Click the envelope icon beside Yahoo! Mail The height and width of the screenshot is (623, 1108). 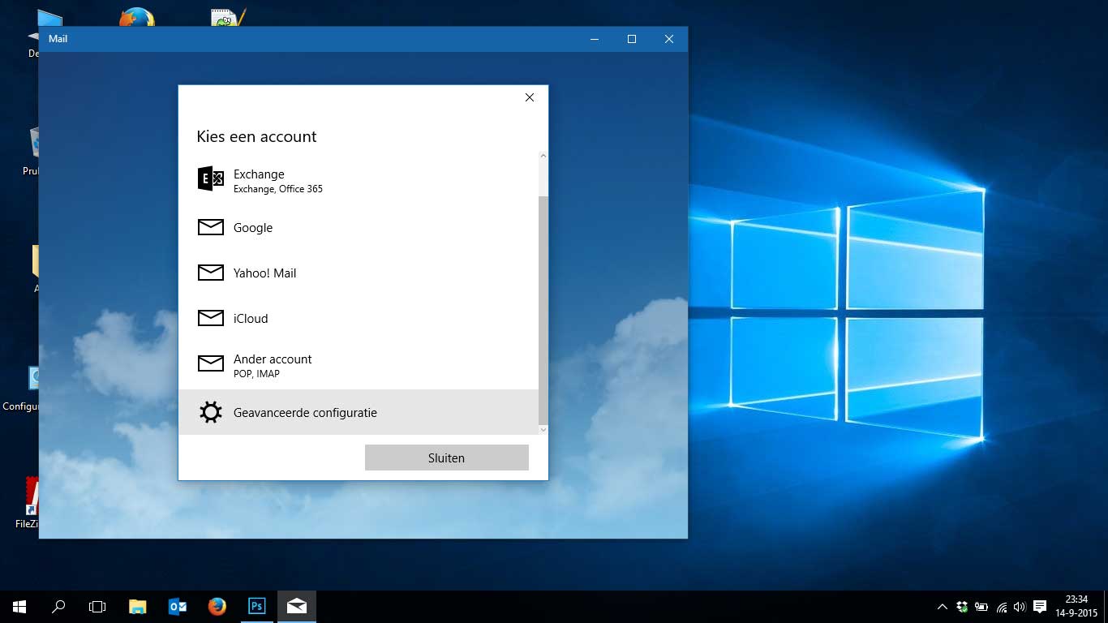tap(211, 273)
